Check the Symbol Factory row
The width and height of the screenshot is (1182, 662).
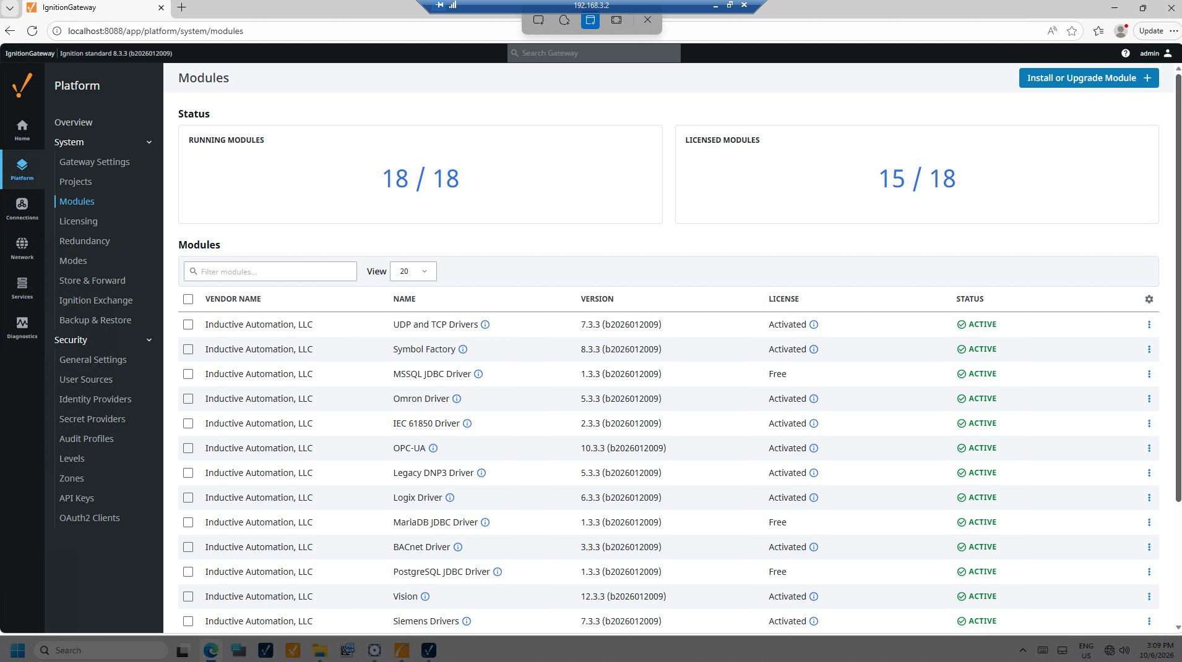tap(188, 349)
